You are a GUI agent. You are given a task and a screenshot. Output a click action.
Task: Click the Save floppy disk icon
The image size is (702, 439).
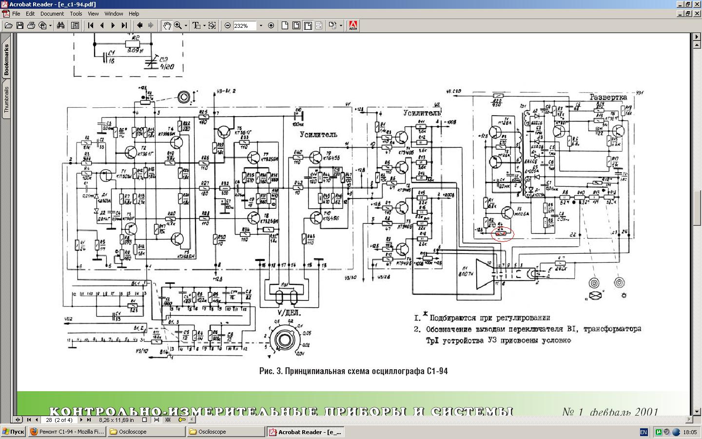pos(20,25)
